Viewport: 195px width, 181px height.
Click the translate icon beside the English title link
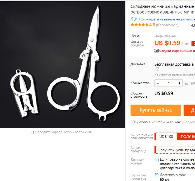134,19
